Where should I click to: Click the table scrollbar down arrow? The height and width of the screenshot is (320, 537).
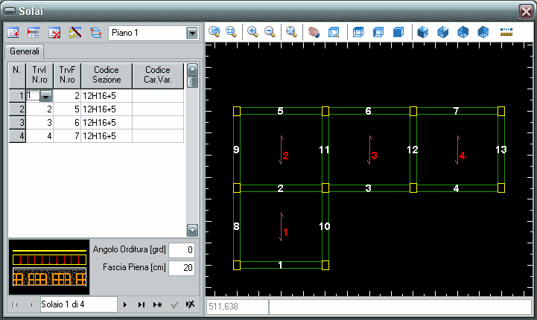pyautogui.click(x=192, y=231)
